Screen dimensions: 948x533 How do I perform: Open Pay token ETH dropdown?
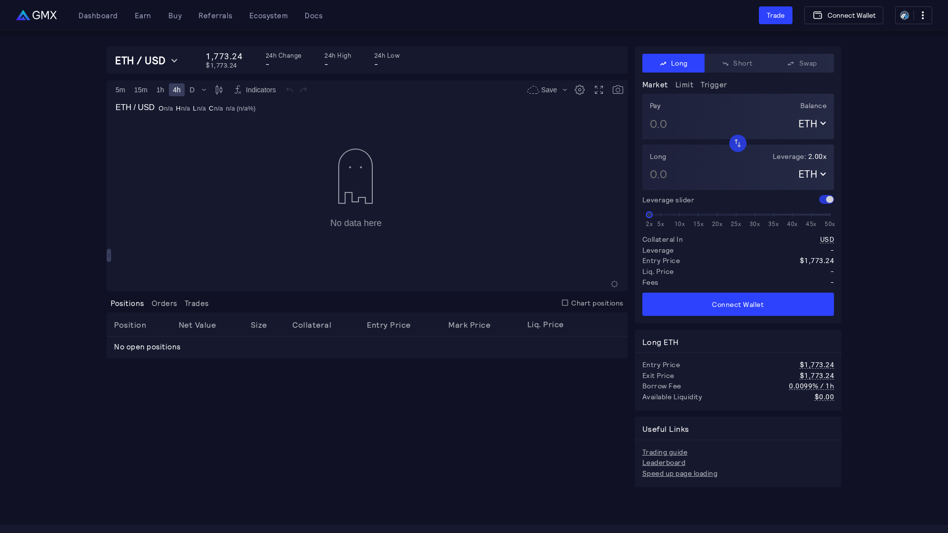812,124
